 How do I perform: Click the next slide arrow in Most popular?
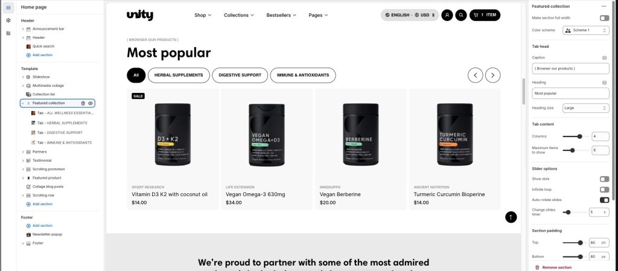[492, 75]
